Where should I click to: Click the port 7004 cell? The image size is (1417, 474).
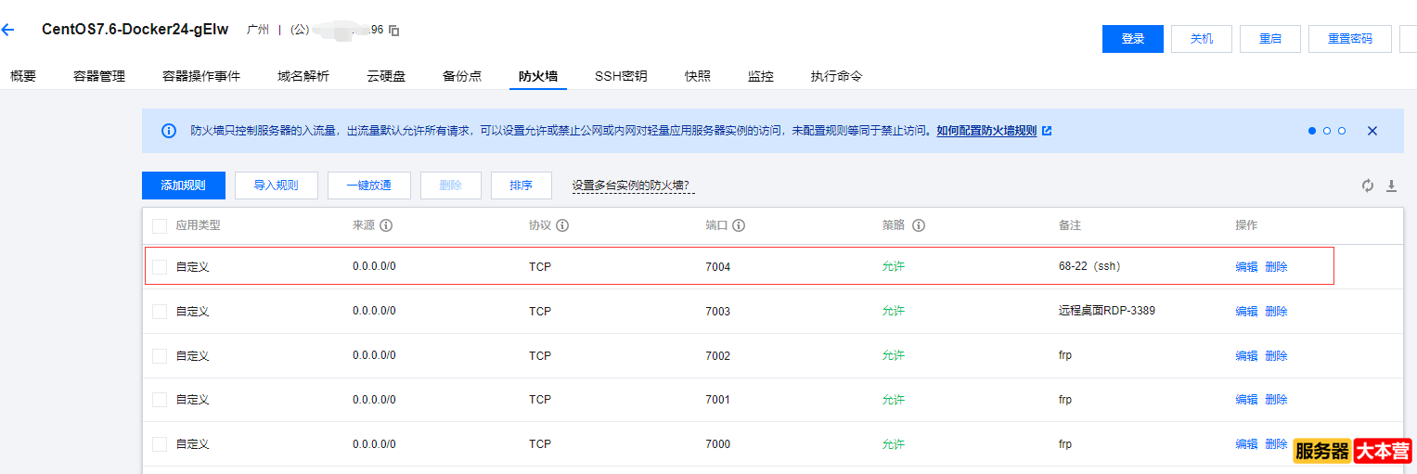(717, 267)
